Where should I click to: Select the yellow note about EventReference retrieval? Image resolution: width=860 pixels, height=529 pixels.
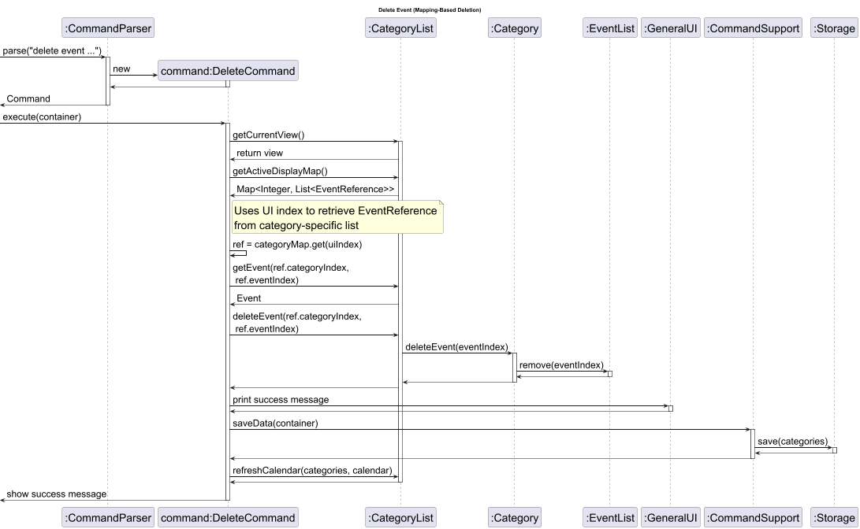click(337, 217)
